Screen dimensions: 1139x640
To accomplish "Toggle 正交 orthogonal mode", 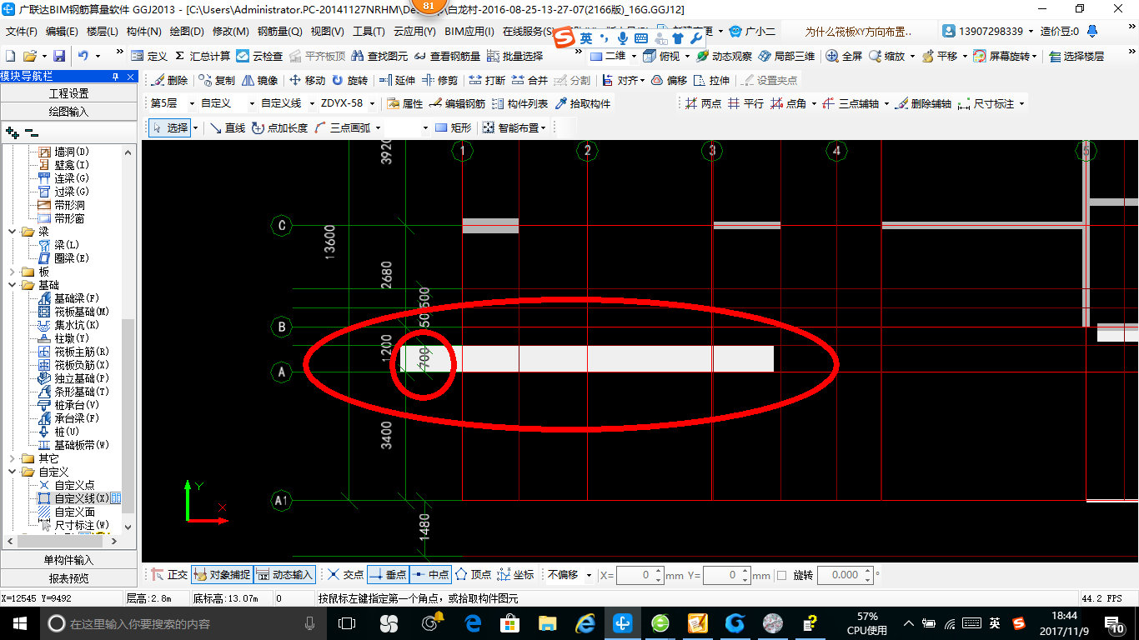I will click(169, 575).
